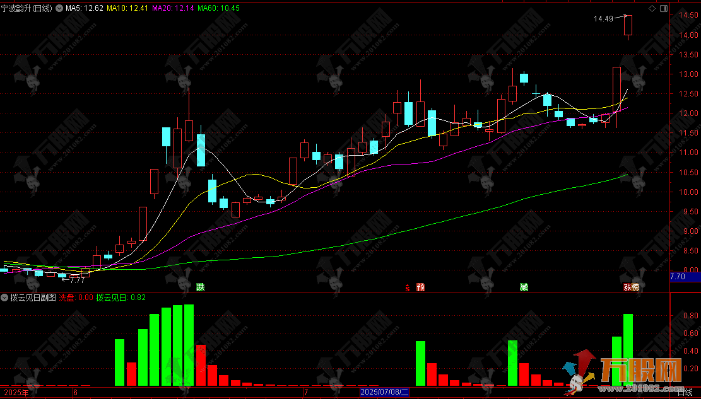Expand the 拨云见日副图 indicator dropdown arrow

pos(4,297)
